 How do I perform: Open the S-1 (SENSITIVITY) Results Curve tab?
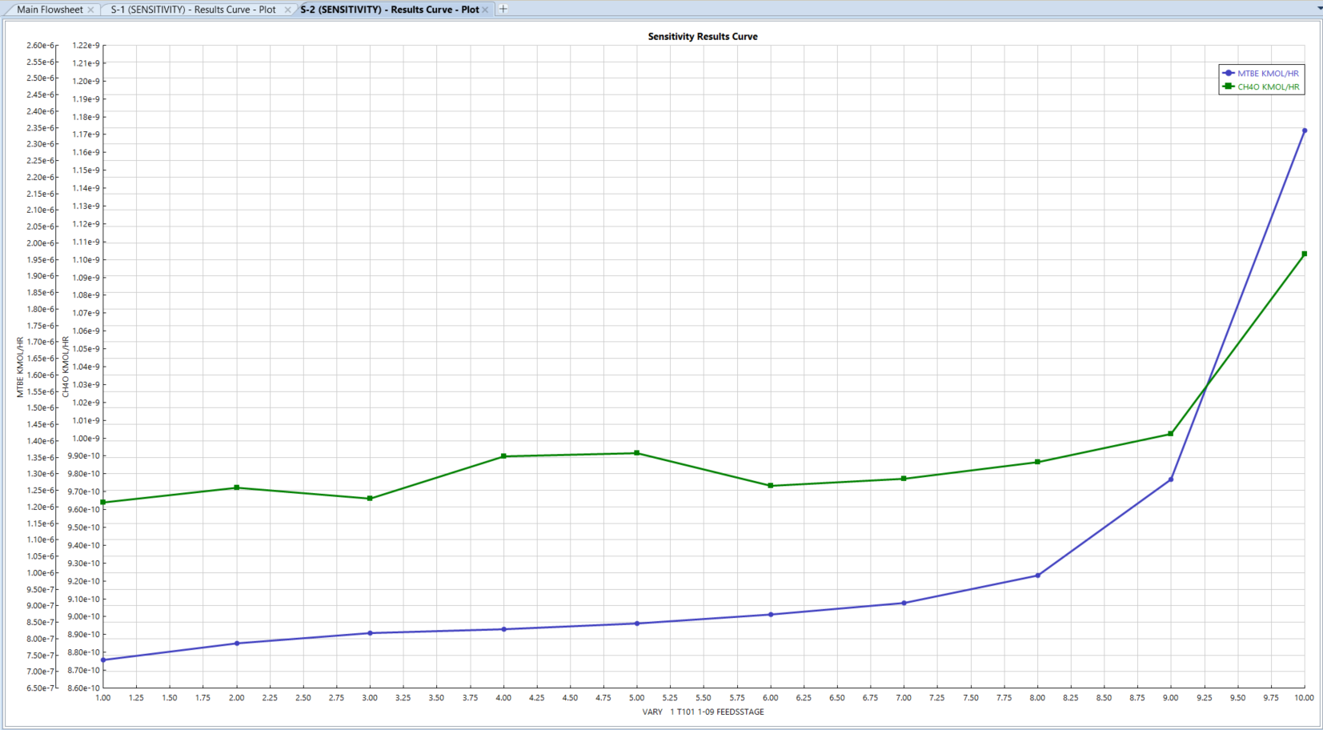[x=193, y=10]
